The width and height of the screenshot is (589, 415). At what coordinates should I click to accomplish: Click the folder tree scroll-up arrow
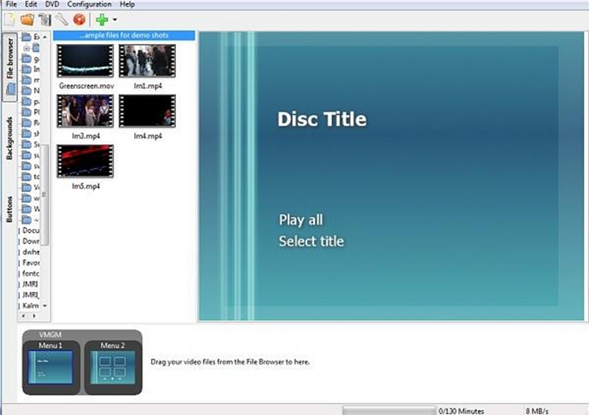(45, 37)
